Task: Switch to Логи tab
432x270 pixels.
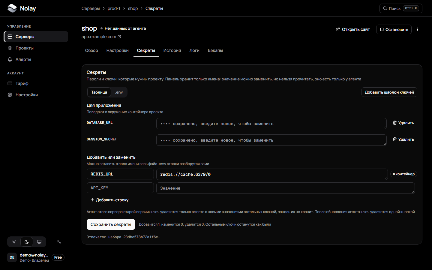Action: (194, 50)
